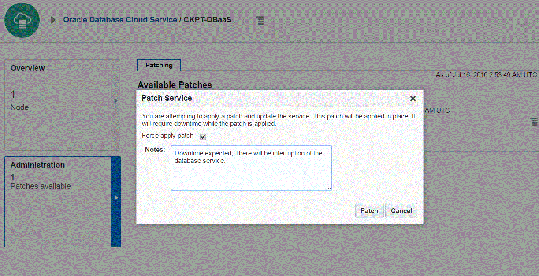
Task: Expand the Administration tile arrow
Action: pyautogui.click(x=115, y=198)
